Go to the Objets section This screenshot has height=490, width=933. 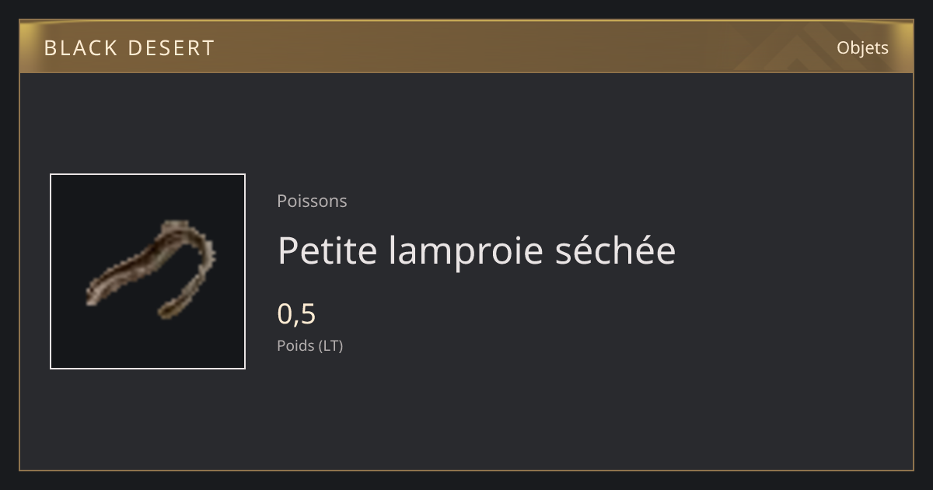point(862,48)
